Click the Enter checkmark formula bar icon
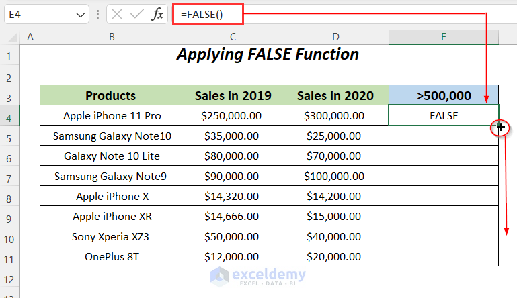Image resolution: width=517 pixels, height=298 pixels. [x=137, y=15]
